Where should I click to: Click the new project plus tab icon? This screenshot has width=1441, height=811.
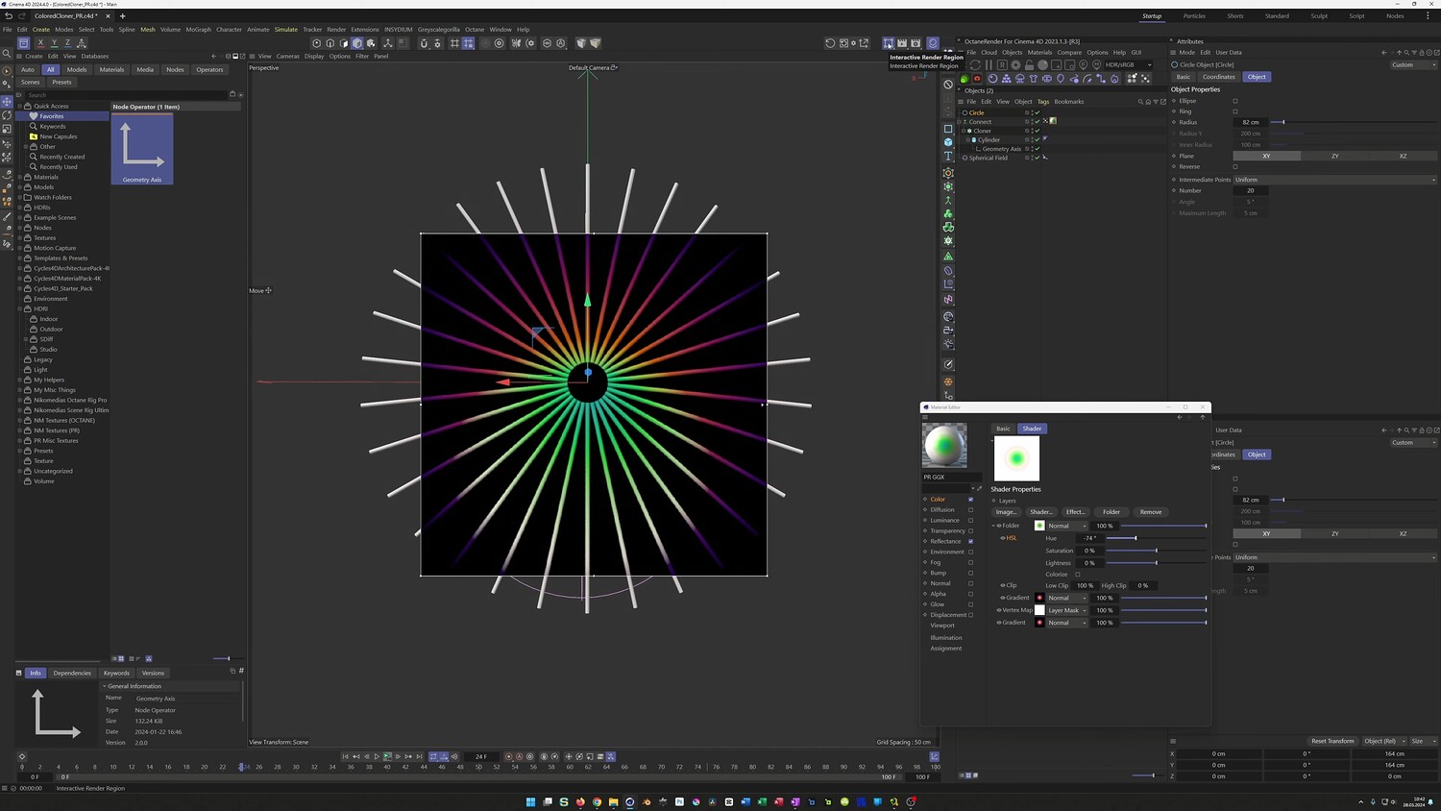[x=122, y=16]
